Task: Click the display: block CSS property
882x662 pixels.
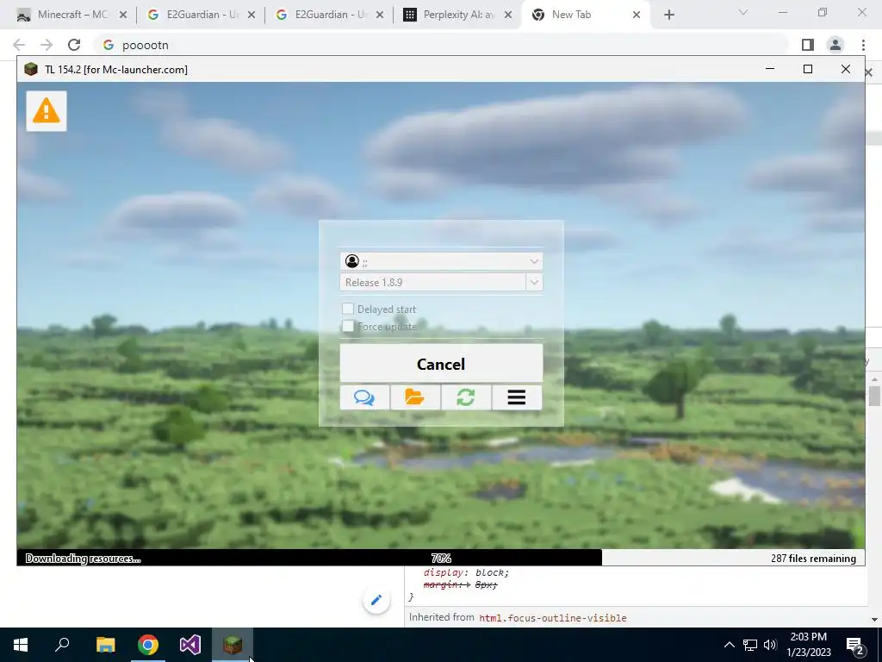Action: pyautogui.click(x=466, y=572)
